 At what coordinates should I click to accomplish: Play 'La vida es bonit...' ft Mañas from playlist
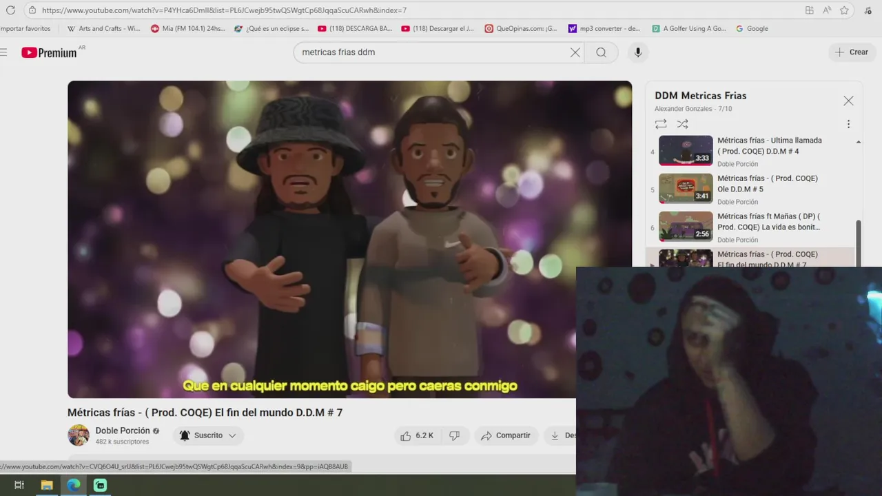pos(769,221)
